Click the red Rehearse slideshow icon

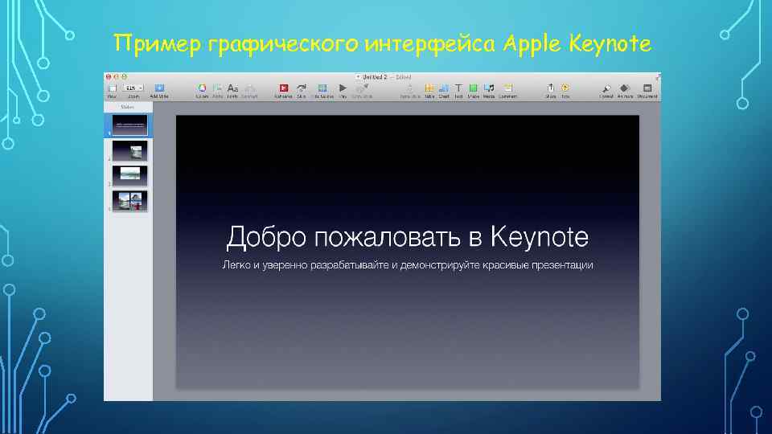pos(284,88)
